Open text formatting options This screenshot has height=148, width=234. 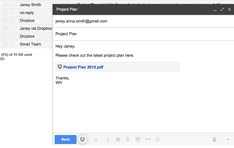(x=96, y=140)
